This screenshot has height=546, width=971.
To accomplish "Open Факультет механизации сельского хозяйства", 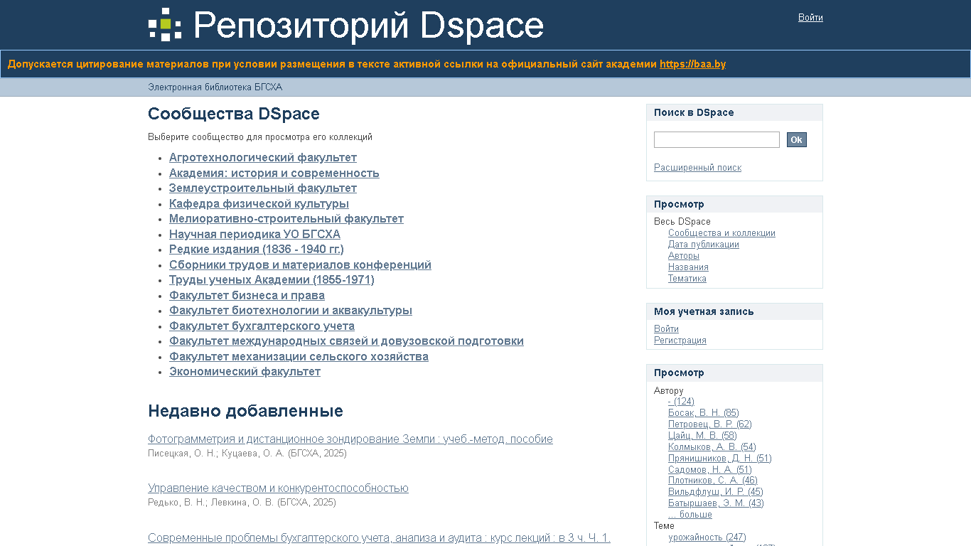I will pyautogui.click(x=299, y=357).
